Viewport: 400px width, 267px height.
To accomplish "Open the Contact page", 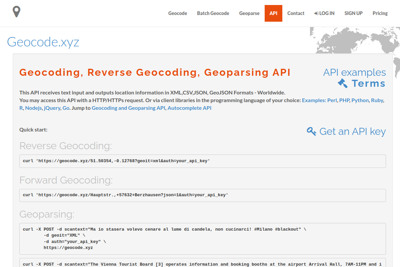I will click(x=296, y=13).
